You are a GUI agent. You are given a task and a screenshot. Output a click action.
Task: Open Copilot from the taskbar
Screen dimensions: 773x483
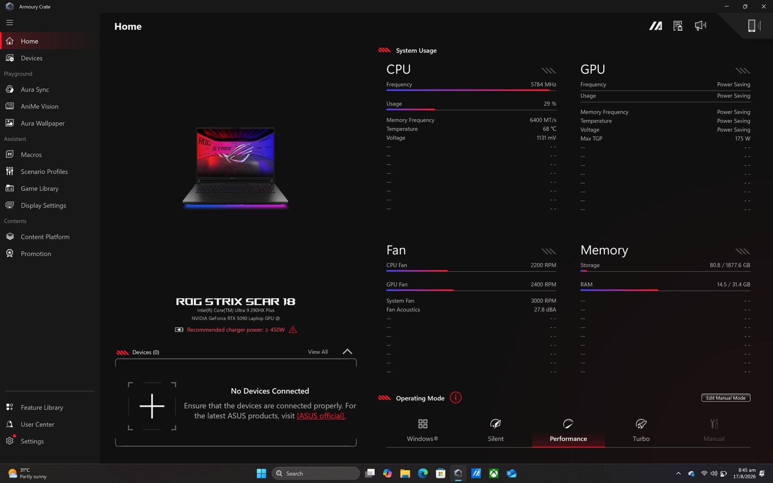point(387,473)
